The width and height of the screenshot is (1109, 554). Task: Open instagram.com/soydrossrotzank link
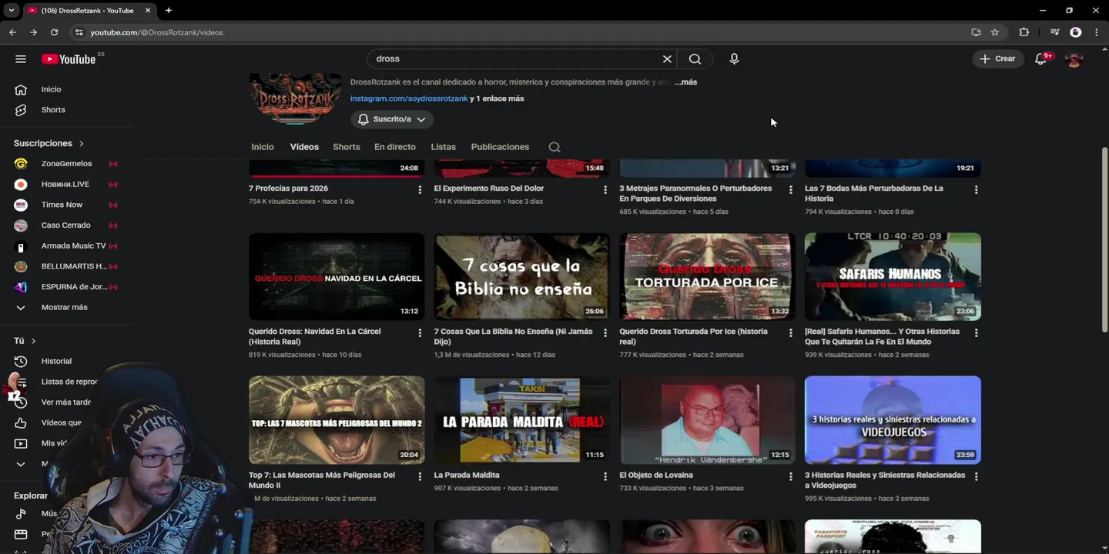[x=409, y=98]
